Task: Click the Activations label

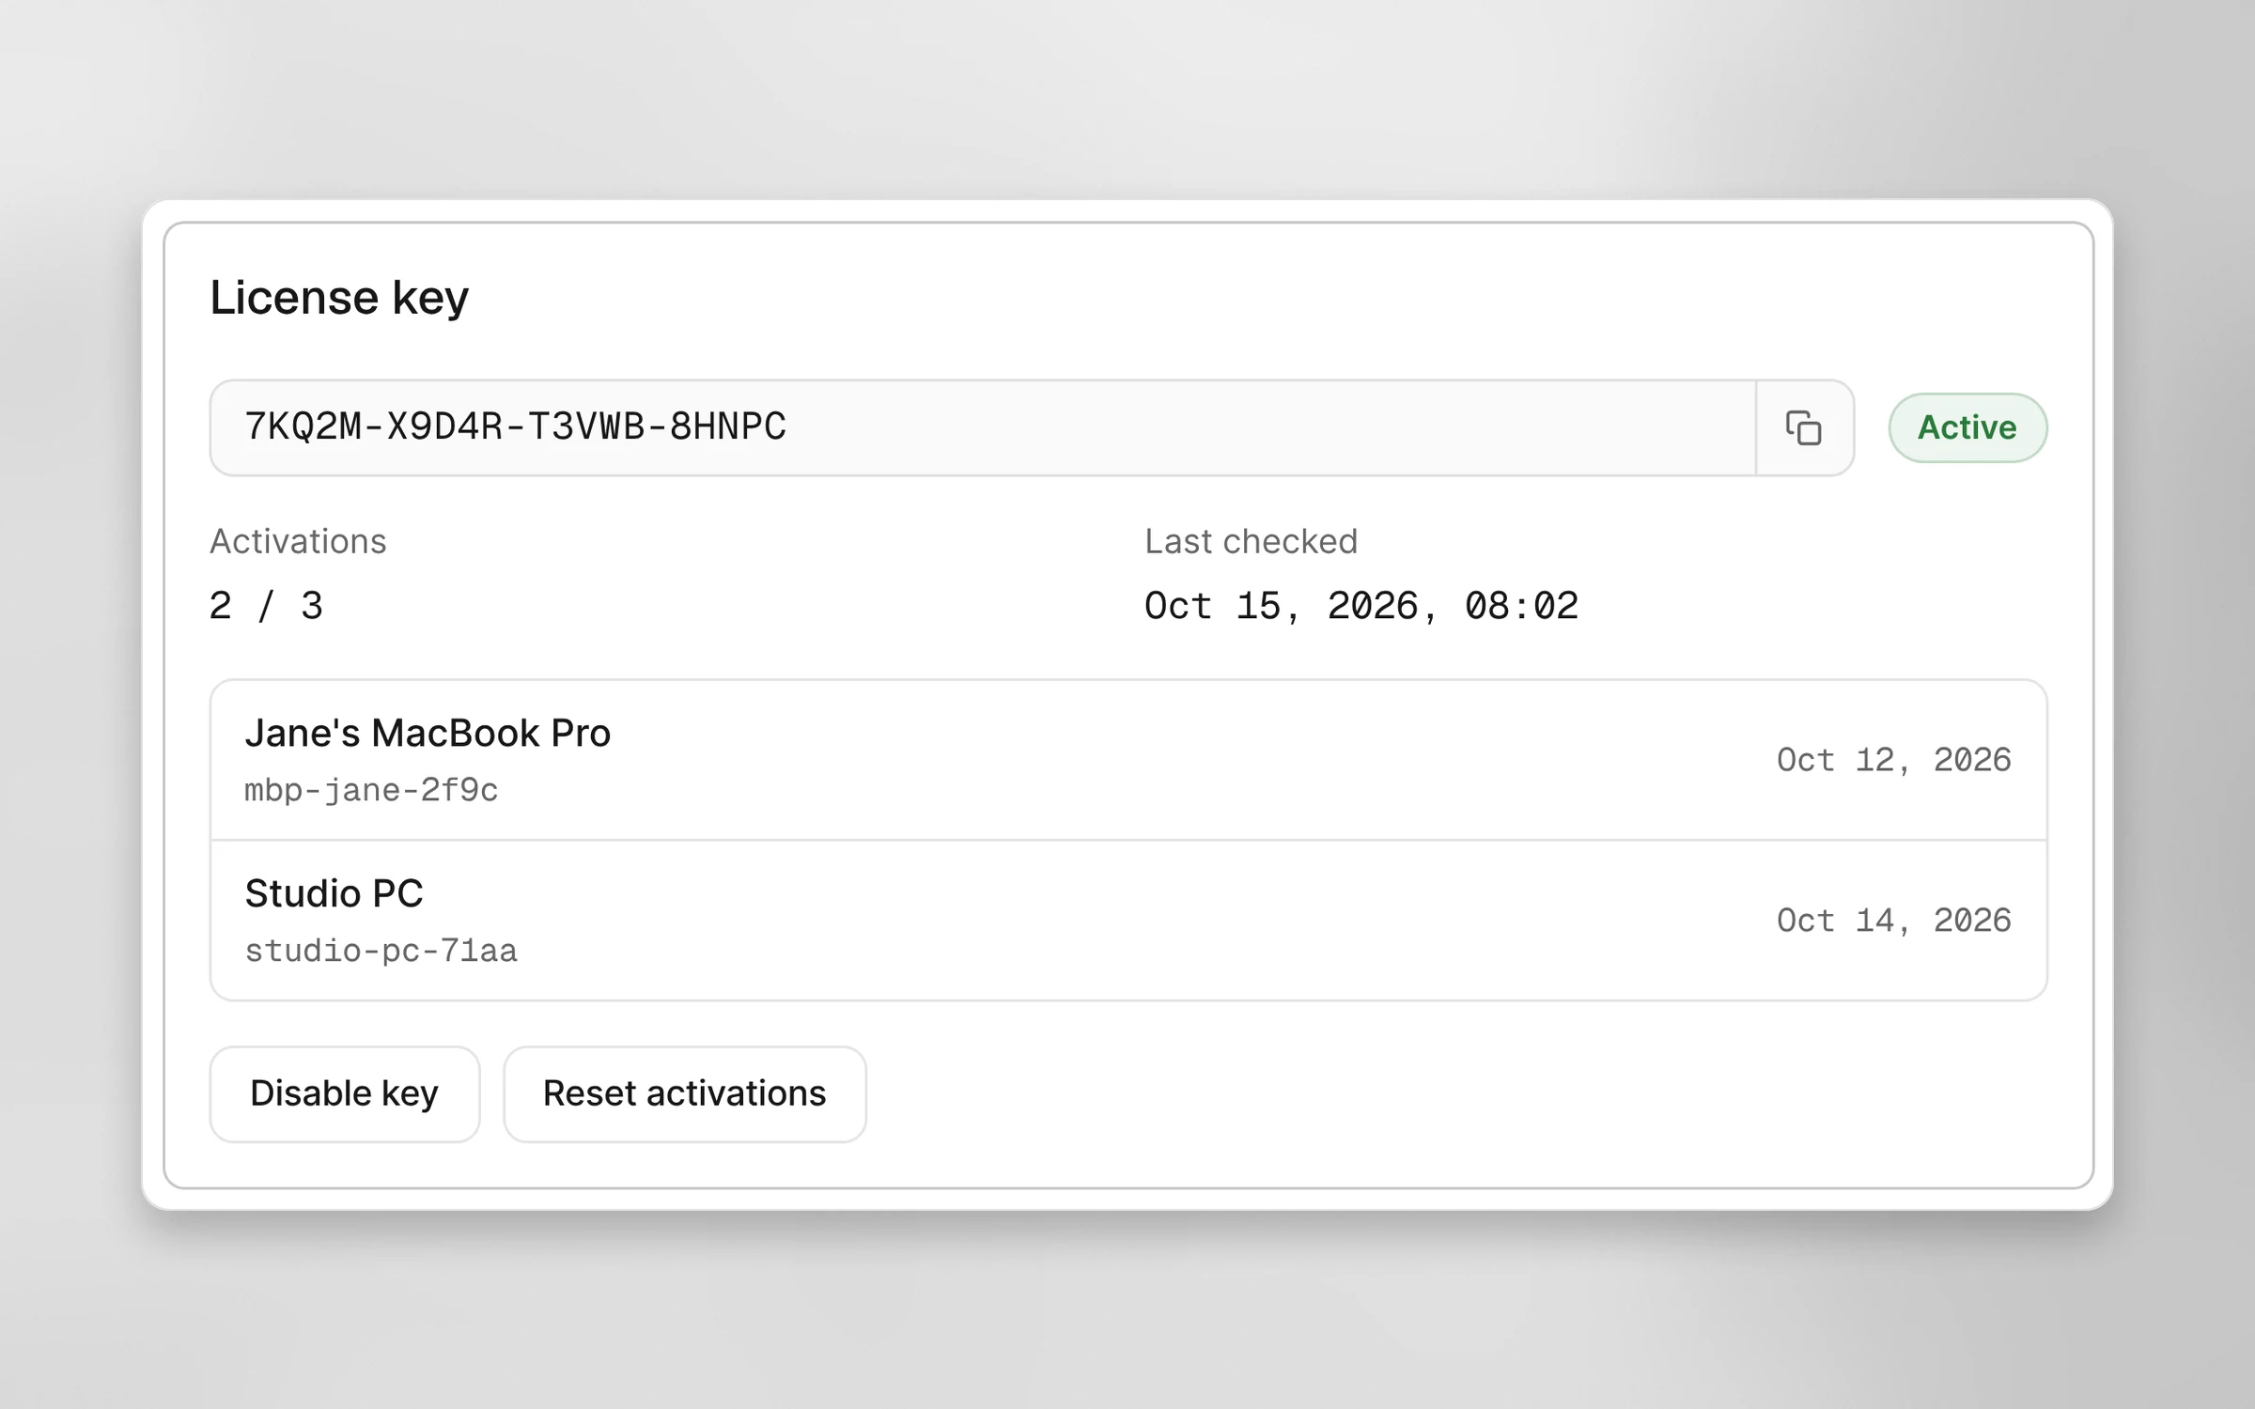Action: click(x=297, y=542)
